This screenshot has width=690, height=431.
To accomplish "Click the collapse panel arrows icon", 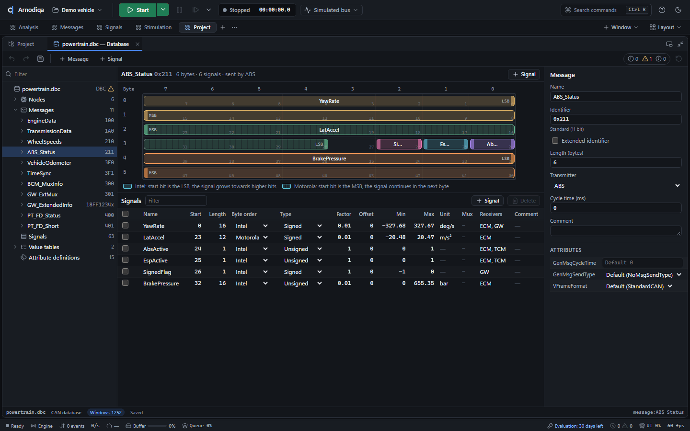I will click(x=680, y=44).
